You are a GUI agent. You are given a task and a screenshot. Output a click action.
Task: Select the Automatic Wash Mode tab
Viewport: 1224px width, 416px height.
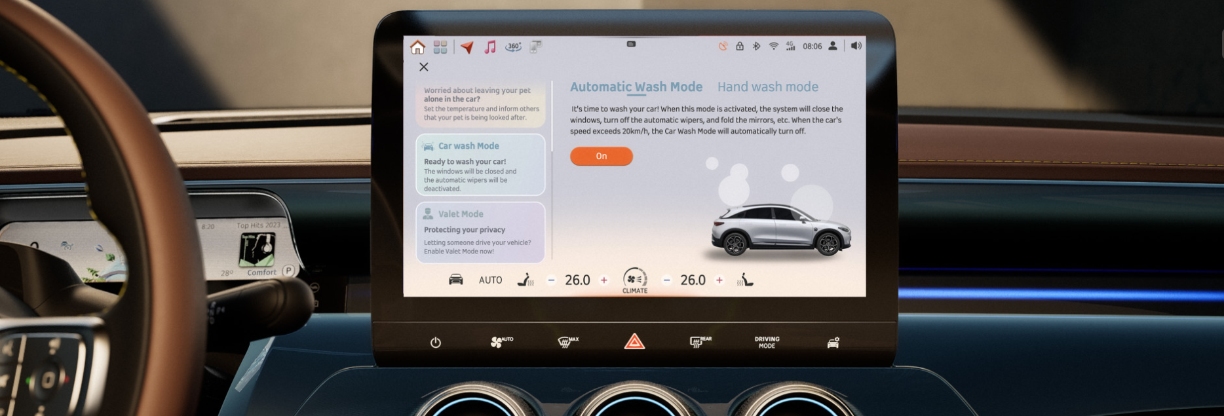pos(636,87)
